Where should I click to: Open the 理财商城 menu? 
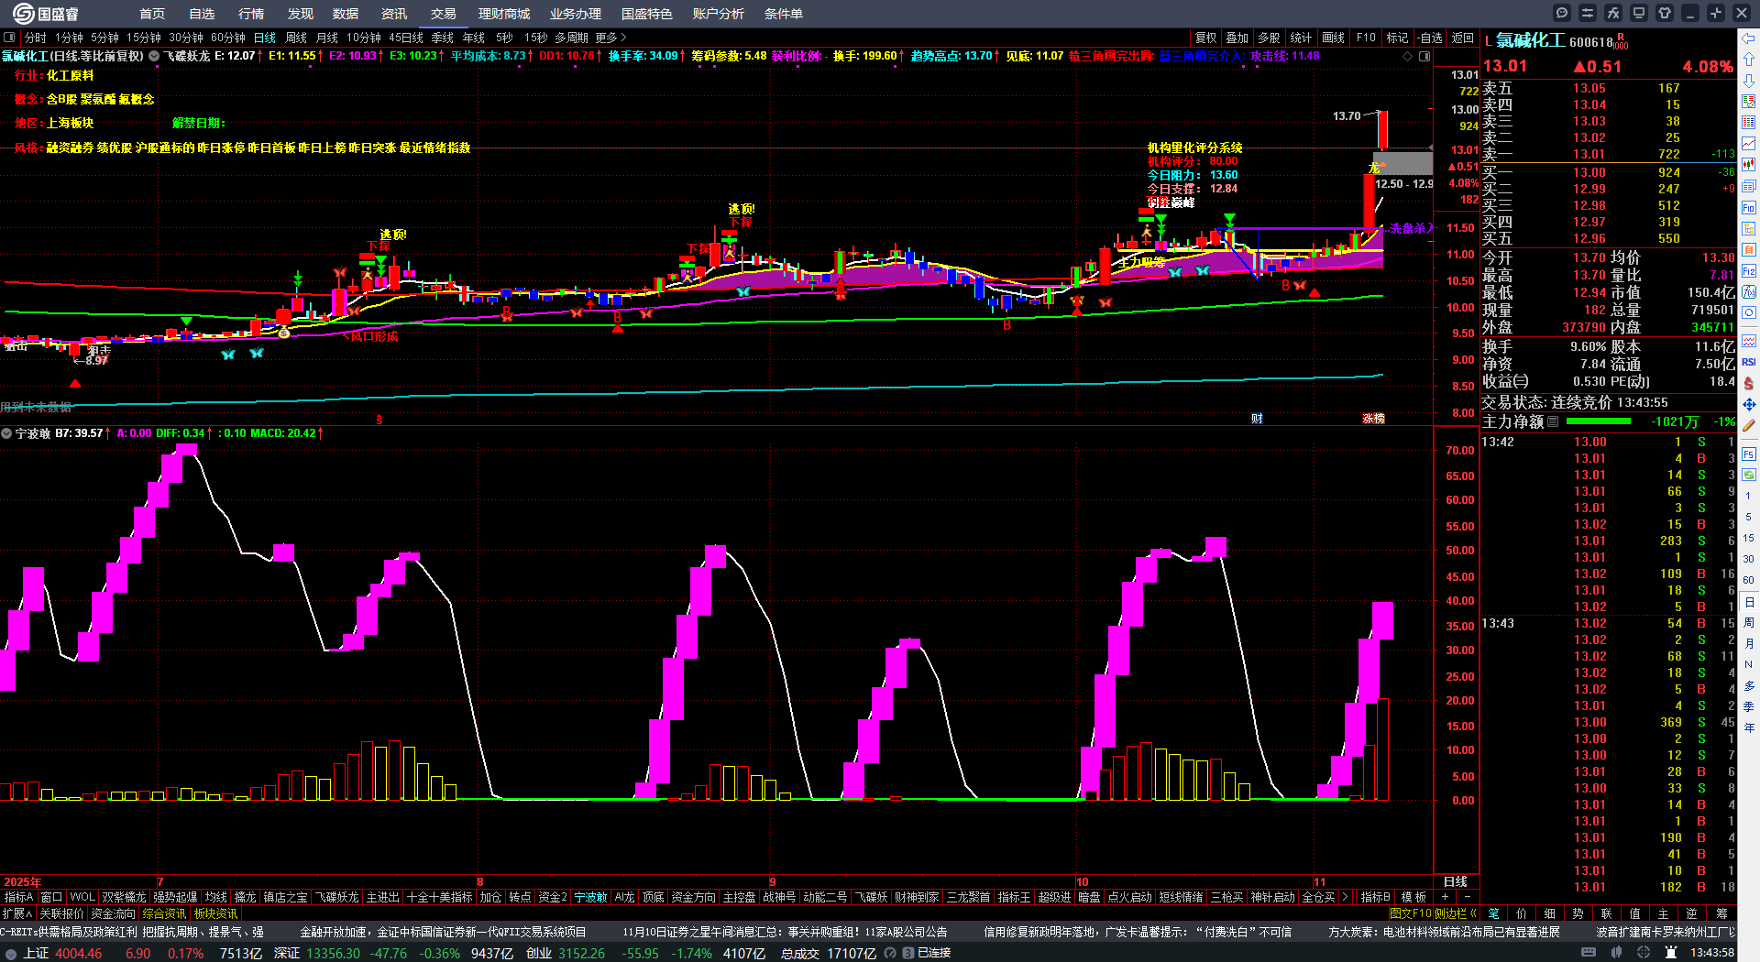click(x=504, y=14)
